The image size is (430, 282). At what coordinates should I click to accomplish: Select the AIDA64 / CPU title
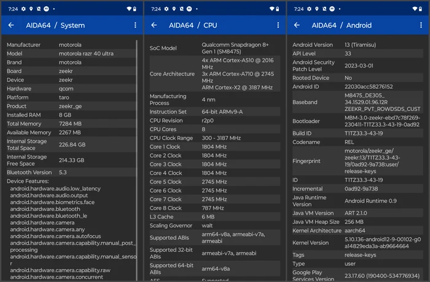(193, 26)
